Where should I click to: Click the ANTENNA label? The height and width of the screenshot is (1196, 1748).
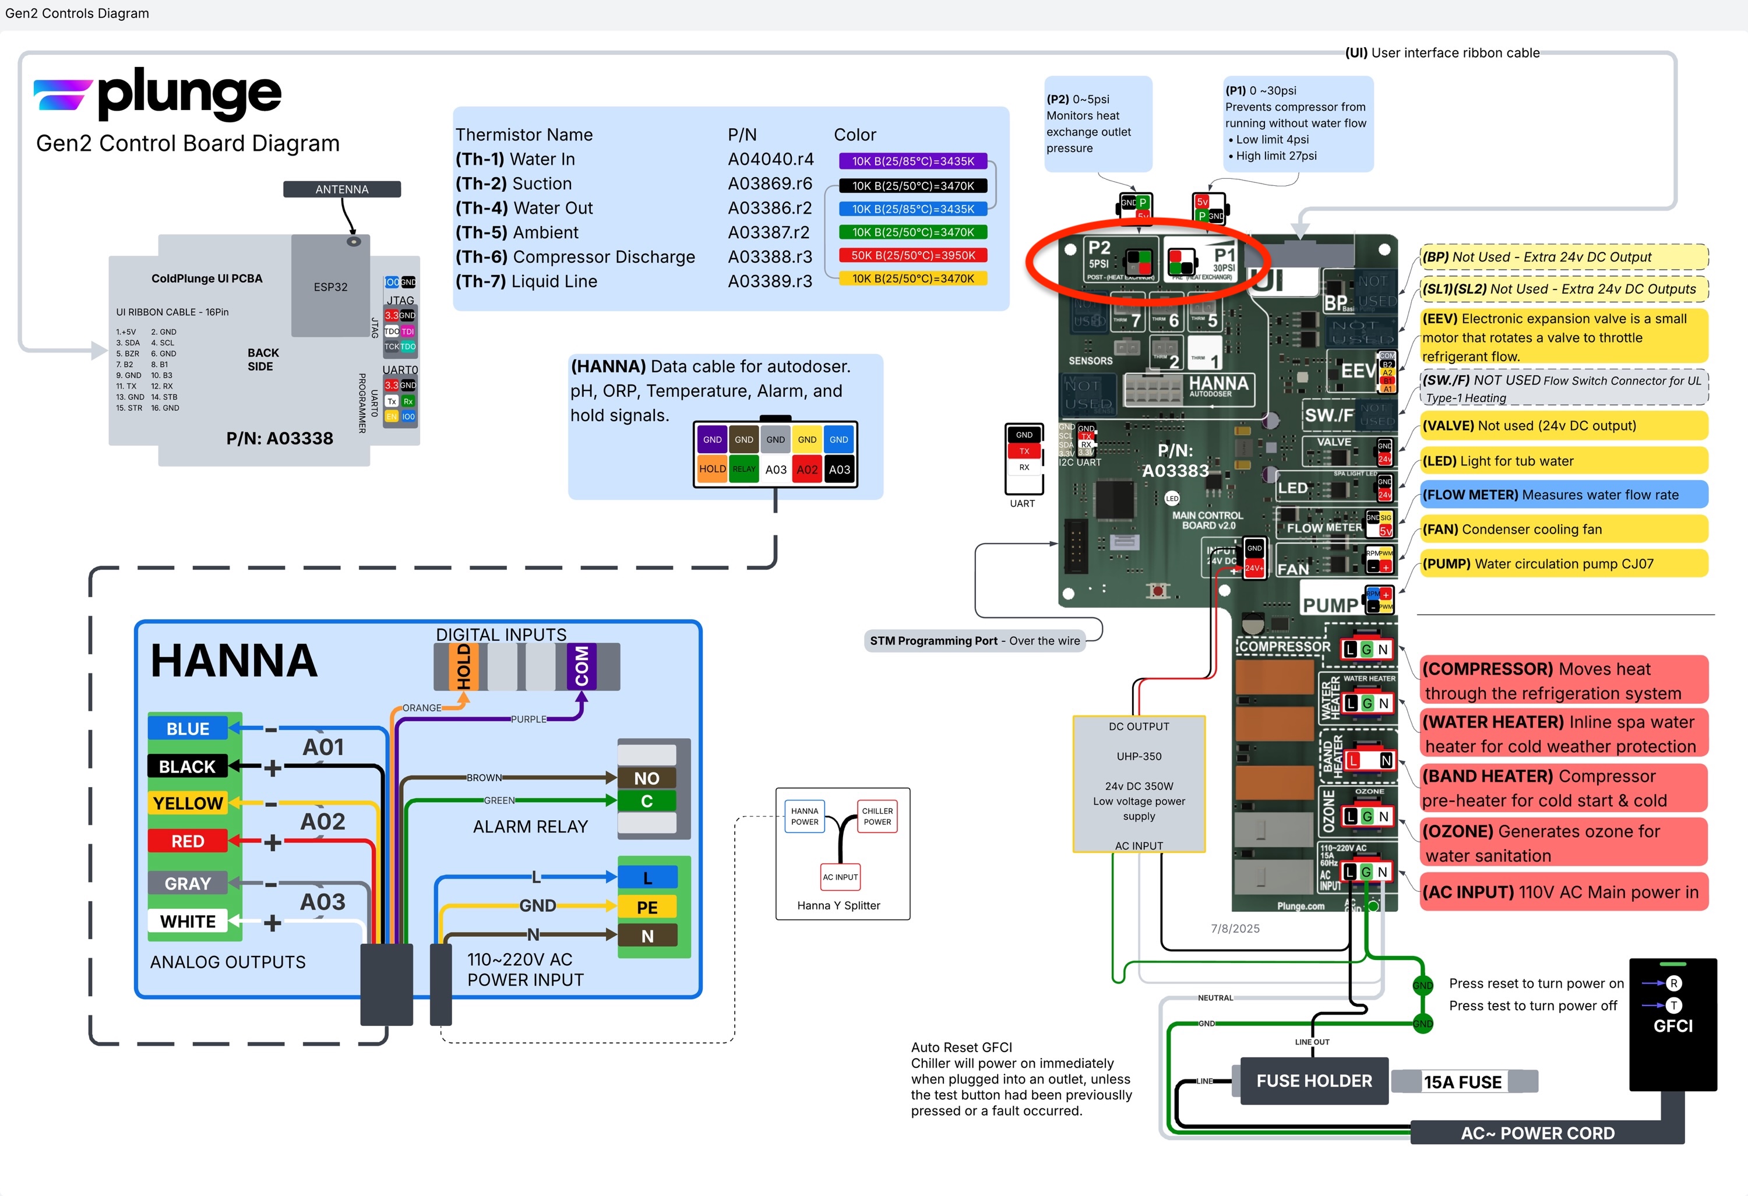pyautogui.click(x=341, y=189)
